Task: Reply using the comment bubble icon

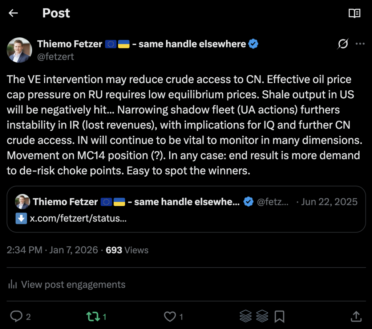Action: tap(16, 316)
